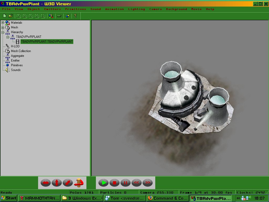This screenshot has height=202, width=269.
Task: Expand the Materials tree node
Action: (2, 23)
